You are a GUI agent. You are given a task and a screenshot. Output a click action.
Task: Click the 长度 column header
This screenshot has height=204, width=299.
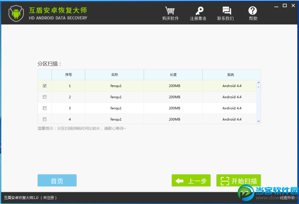point(173,74)
